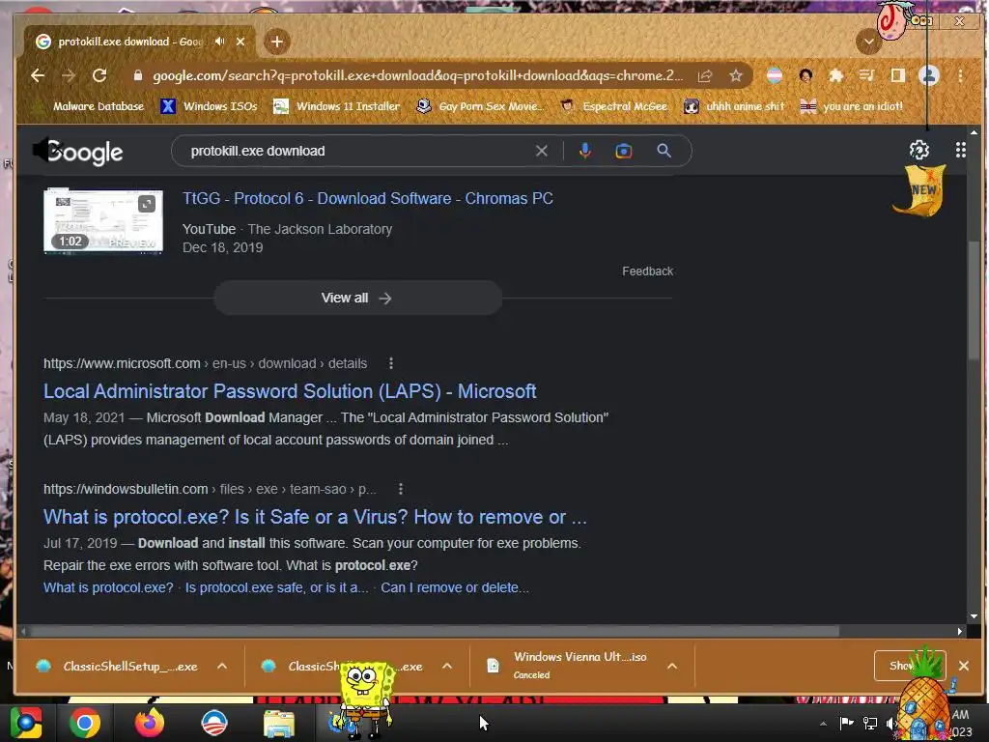Screen dimensions: 989x742
Task: Open the Windows ISOs bookmark
Action: click(210, 106)
